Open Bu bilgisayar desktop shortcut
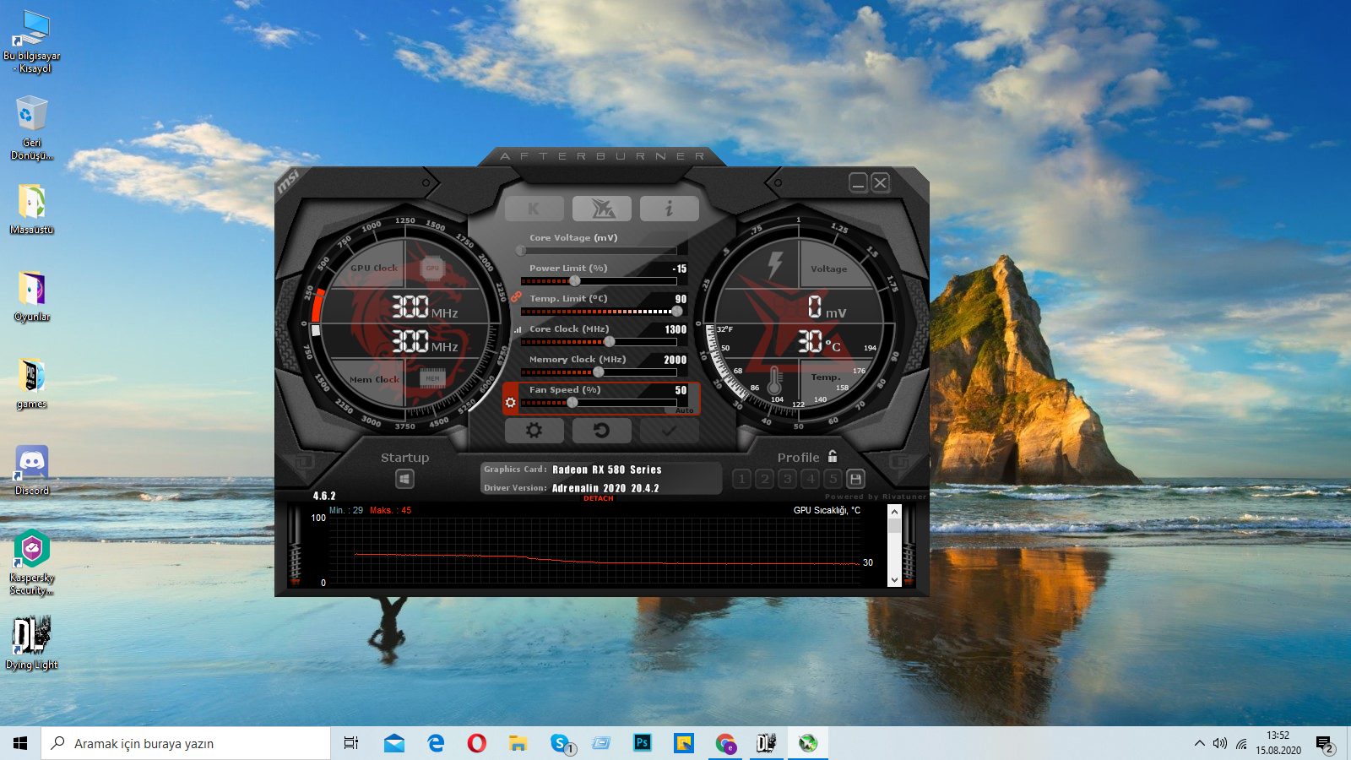The height and width of the screenshot is (760, 1351). [32, 41]
